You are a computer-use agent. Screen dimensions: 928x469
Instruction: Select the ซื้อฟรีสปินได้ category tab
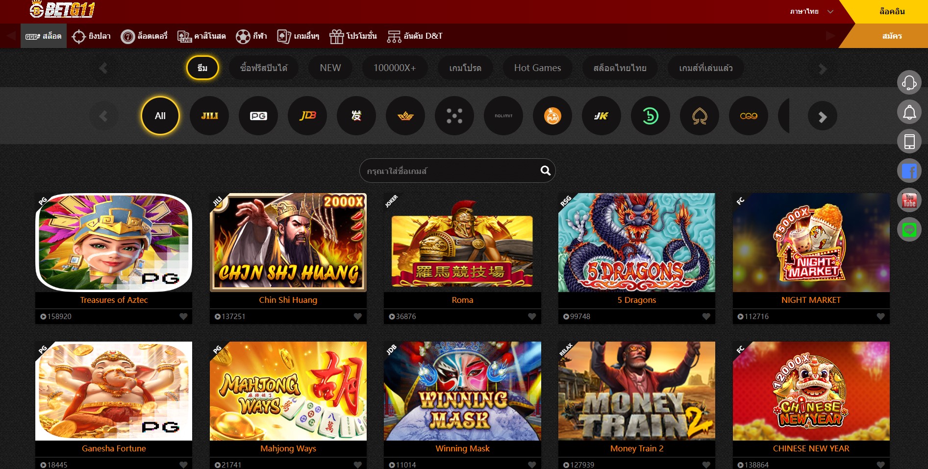point(264,68)
